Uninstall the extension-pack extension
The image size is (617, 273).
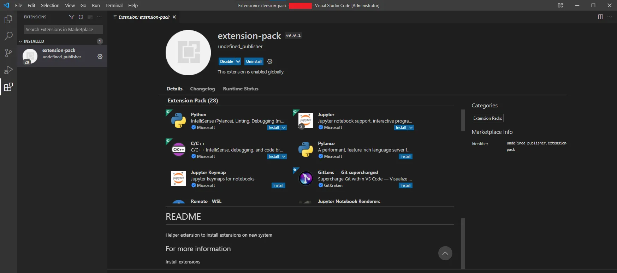pyautogui.click(x=254, y=61)
